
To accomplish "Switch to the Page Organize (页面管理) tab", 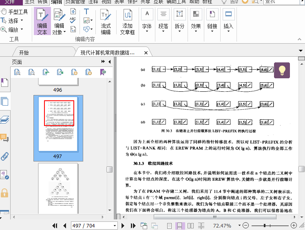I will pyautogui.click(x=75, y=2).
